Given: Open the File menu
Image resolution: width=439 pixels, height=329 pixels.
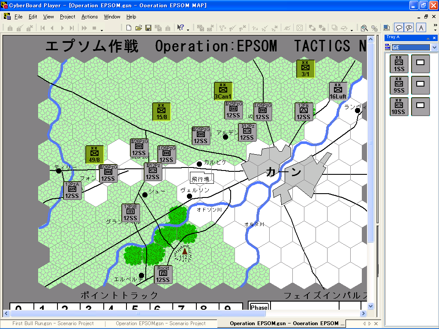Looking at the screenshot, I should pos(18,17).
